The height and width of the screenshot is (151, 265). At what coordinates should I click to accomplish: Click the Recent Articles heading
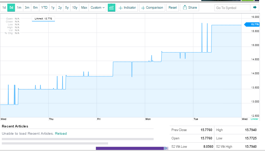pos(15,126)
